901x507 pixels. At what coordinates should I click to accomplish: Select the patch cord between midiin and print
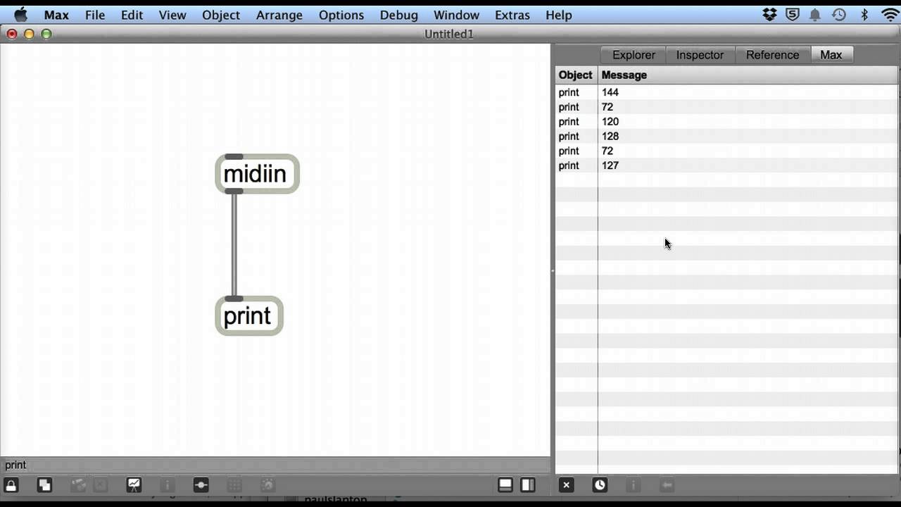click(234, 245)
